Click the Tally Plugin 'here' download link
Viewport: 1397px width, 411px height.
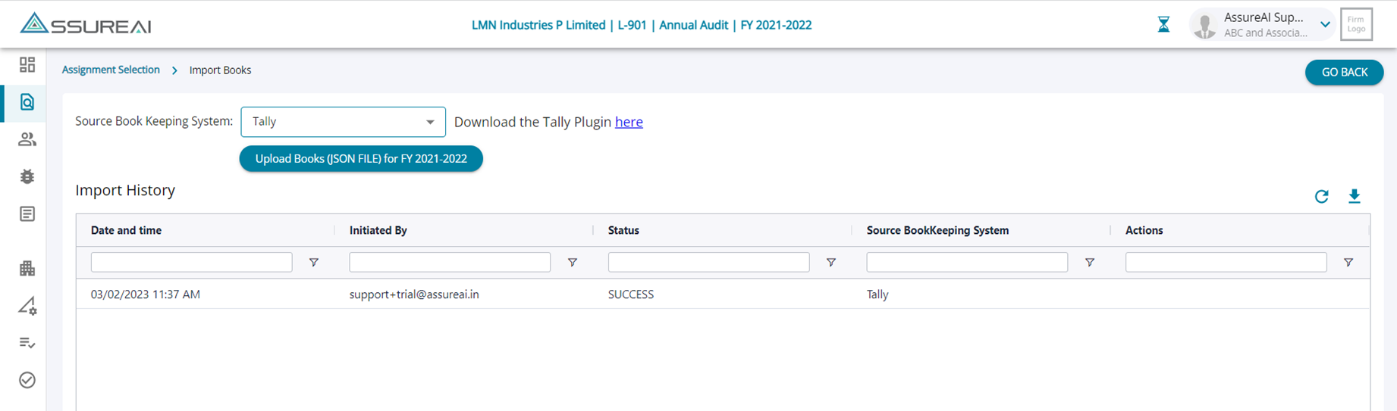pos(629,122)
